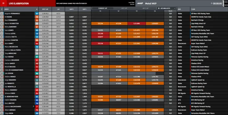Click Bendsneyder's S4 time 1:30.022
This screenshot has height=115, width=228.
(x=155, y=97)
